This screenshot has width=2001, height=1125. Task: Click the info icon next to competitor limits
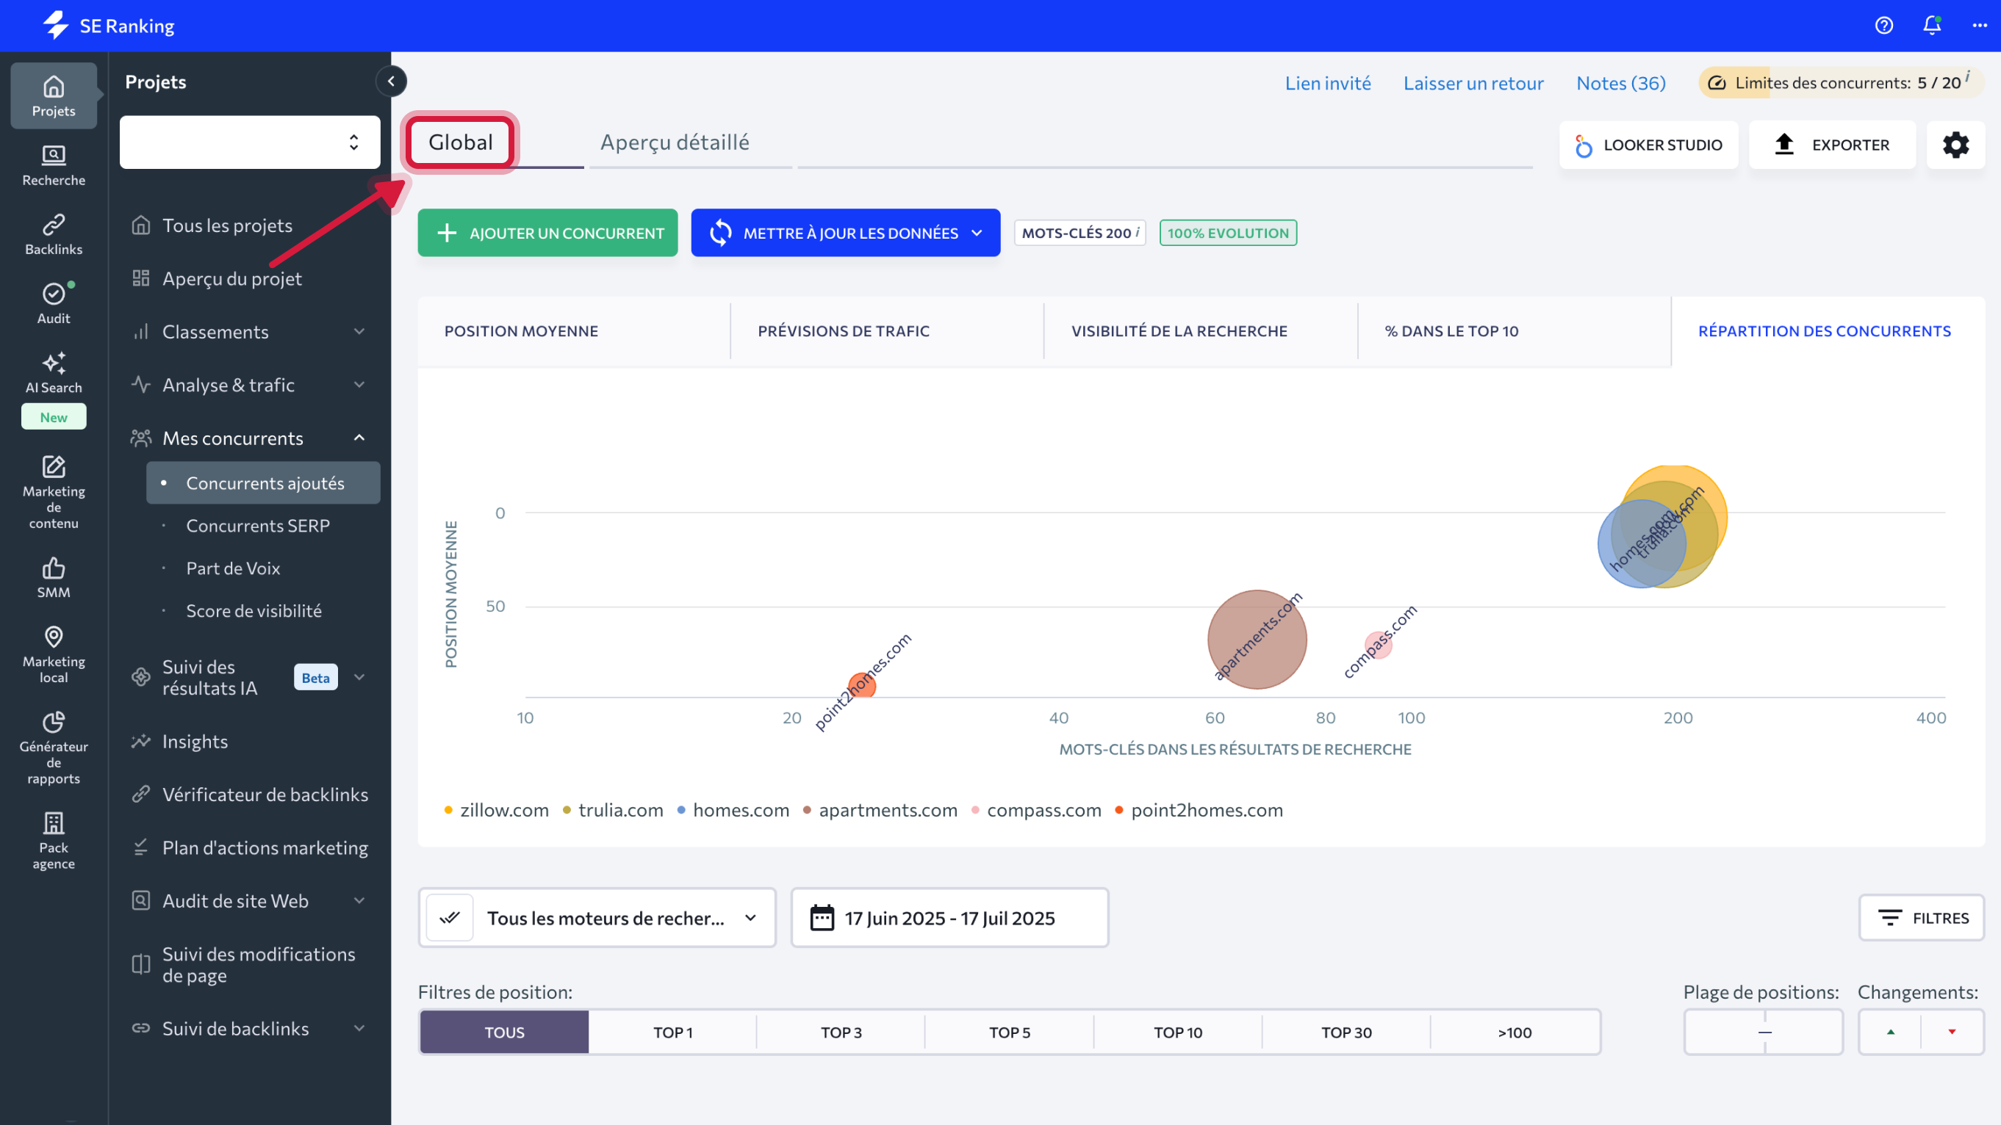click(x=1968, y=76)
